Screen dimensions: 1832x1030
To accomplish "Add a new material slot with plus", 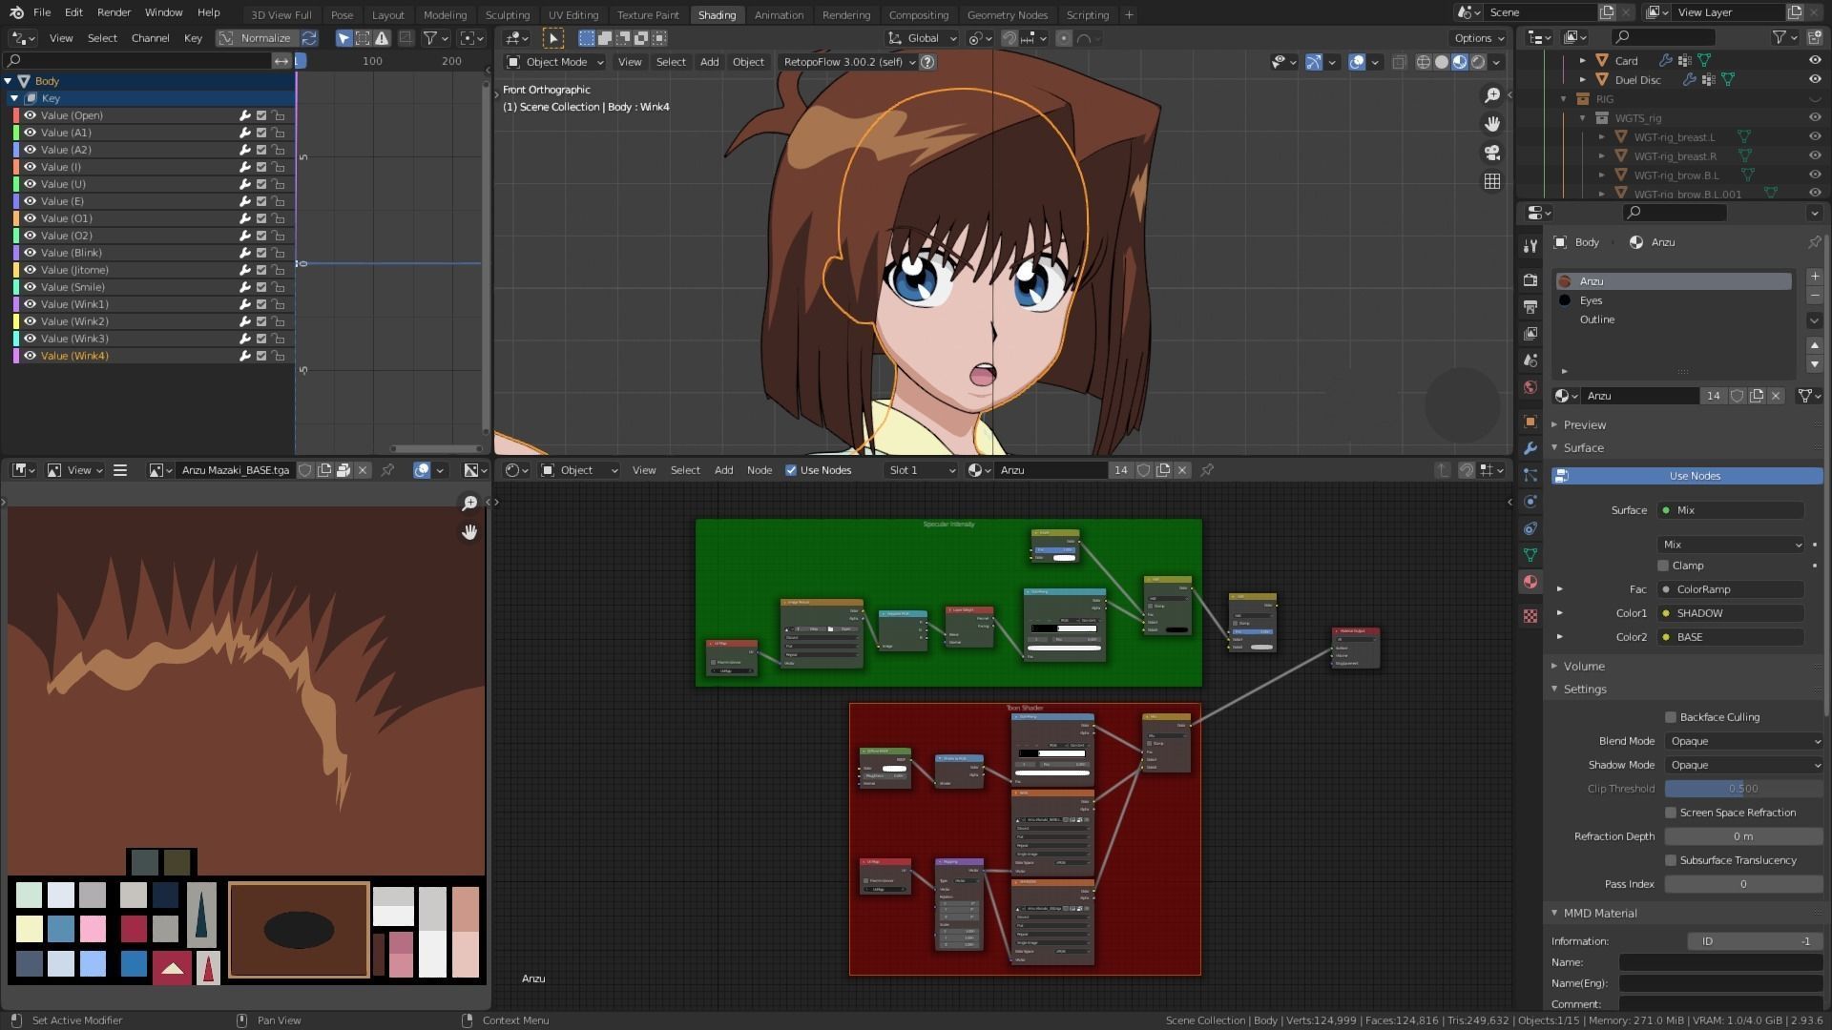I will pyautogui.click(x=1814, y=278).
